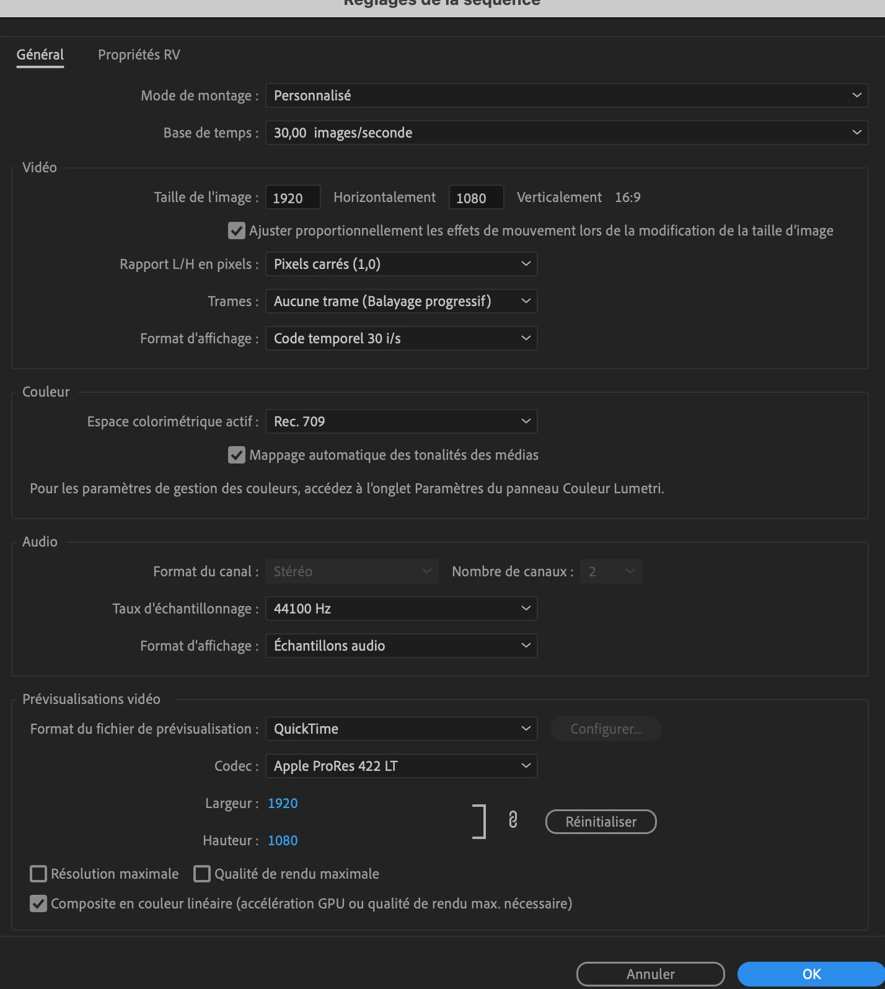
Task: Click the Largeur value 1920
Action: tap(283, 803)
